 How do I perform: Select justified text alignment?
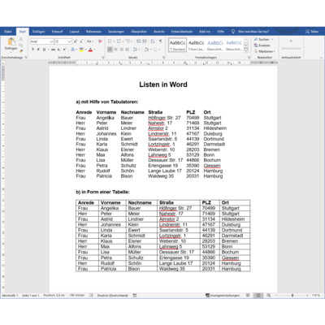(x=127, y=50)
